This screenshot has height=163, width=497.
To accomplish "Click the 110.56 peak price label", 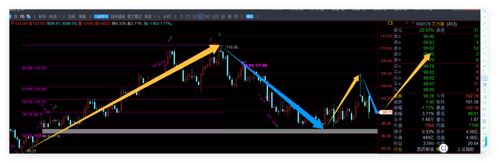I will tap(232, 47).
